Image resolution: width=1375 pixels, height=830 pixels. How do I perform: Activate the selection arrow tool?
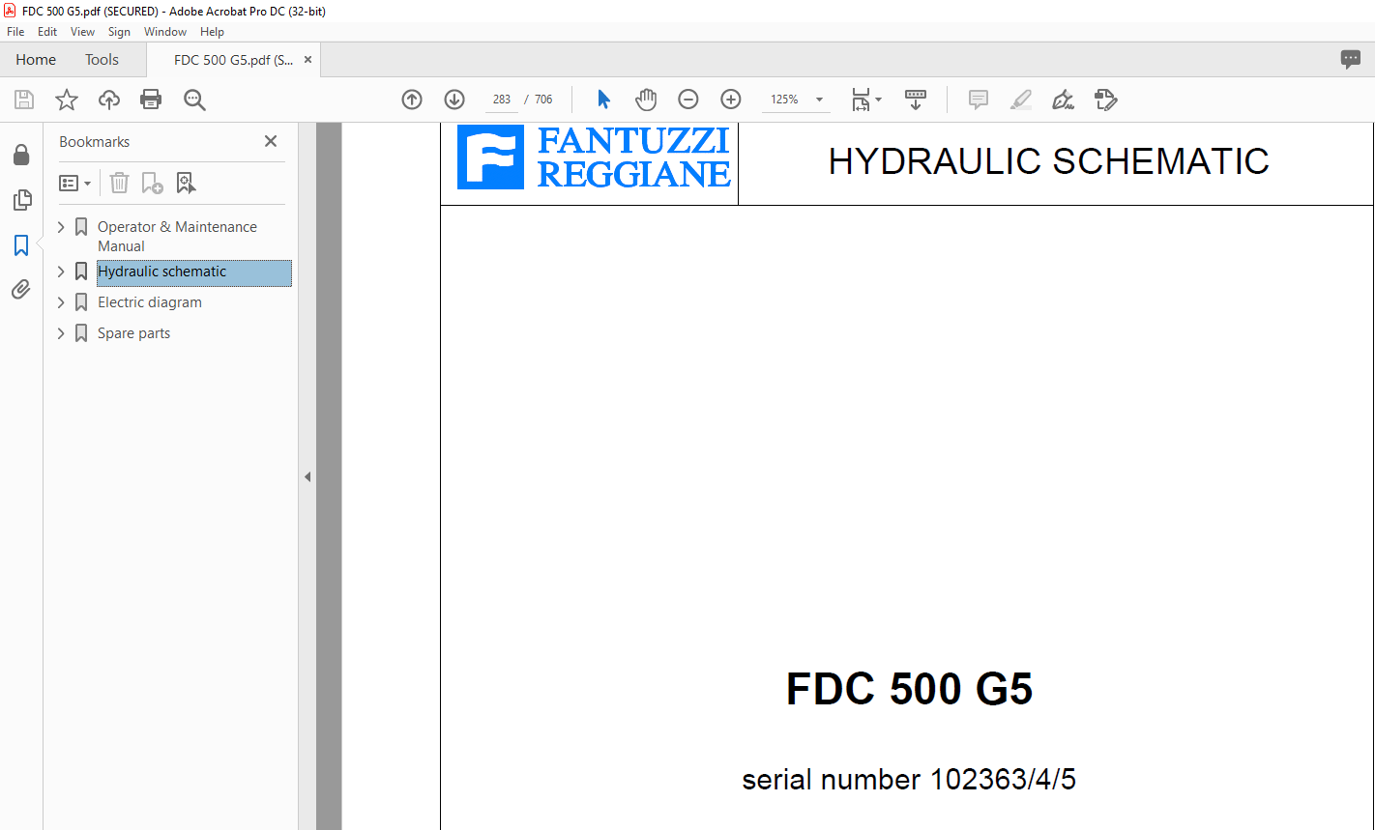coord(603,100)
